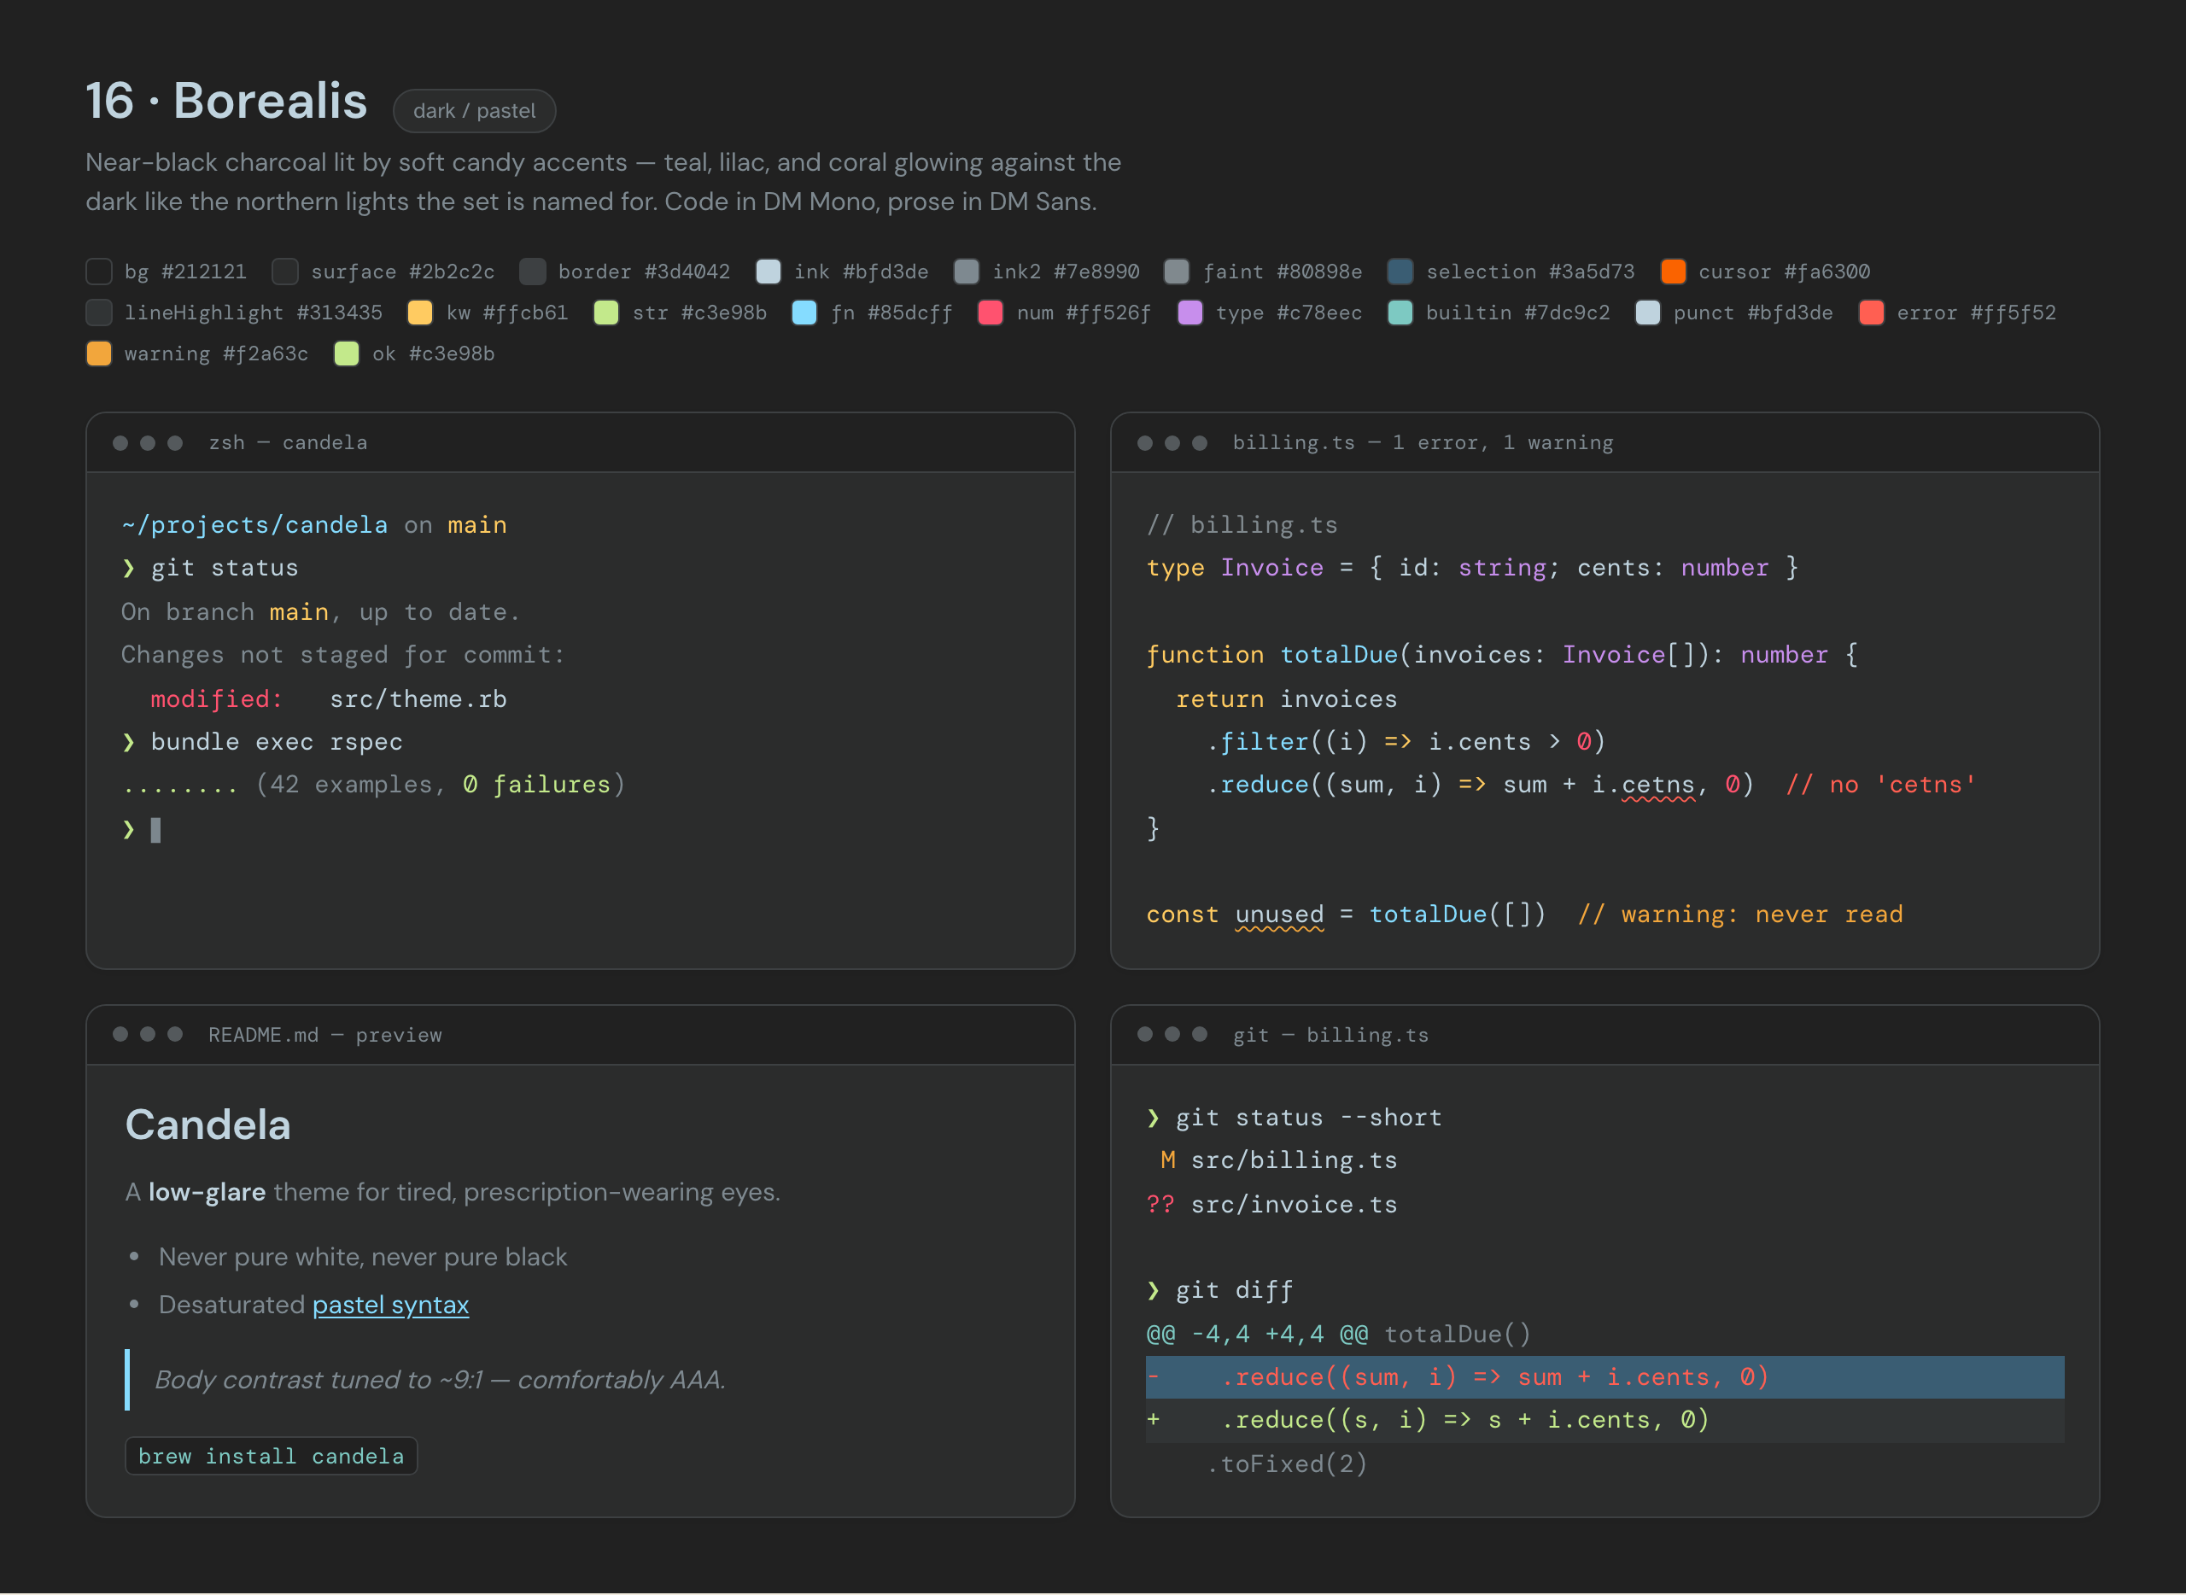The width and height of the screenshot is (2186, 1595).
Task: Click the highlighted removed diff line
Action: 1604,1376
